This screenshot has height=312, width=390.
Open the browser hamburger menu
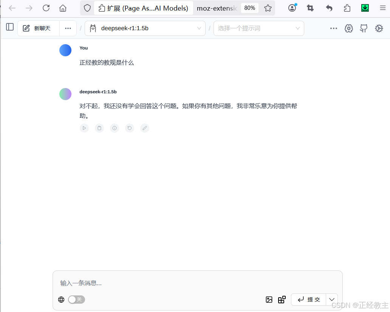[383, 8]
